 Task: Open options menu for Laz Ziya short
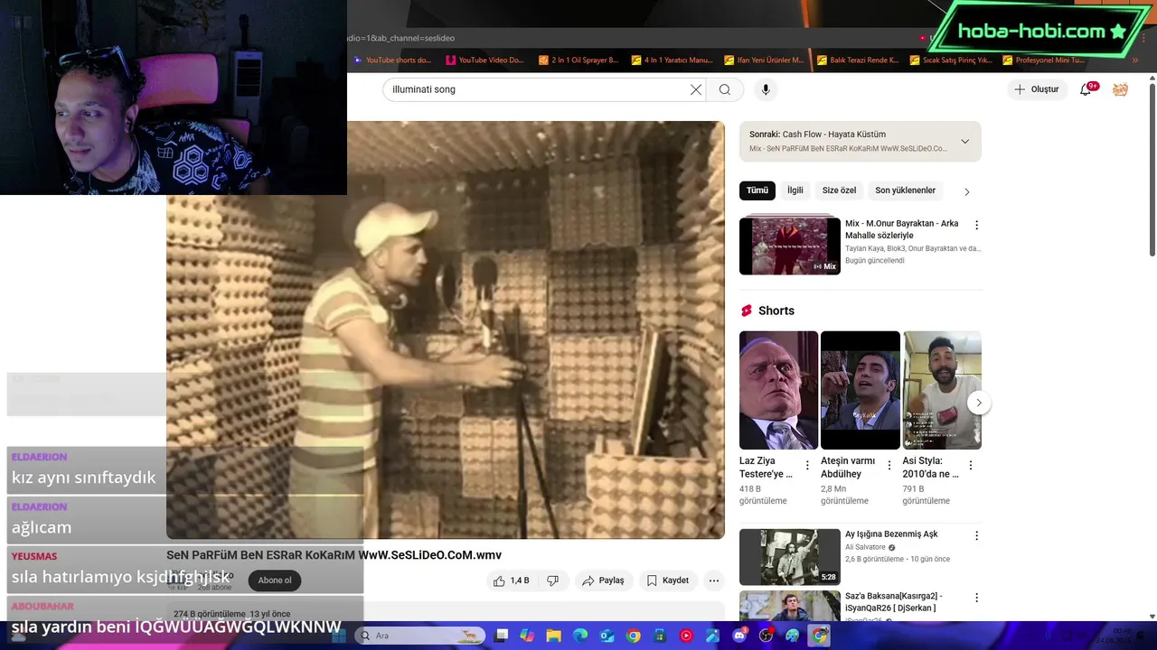[x=807, y=466]
